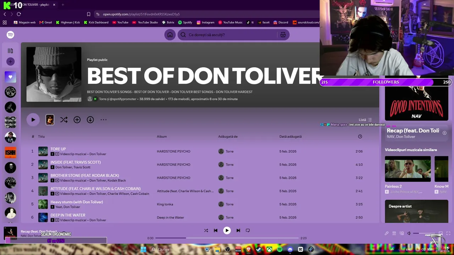Click the Travis Scott artist link in row 2

(x=82, y=167)
